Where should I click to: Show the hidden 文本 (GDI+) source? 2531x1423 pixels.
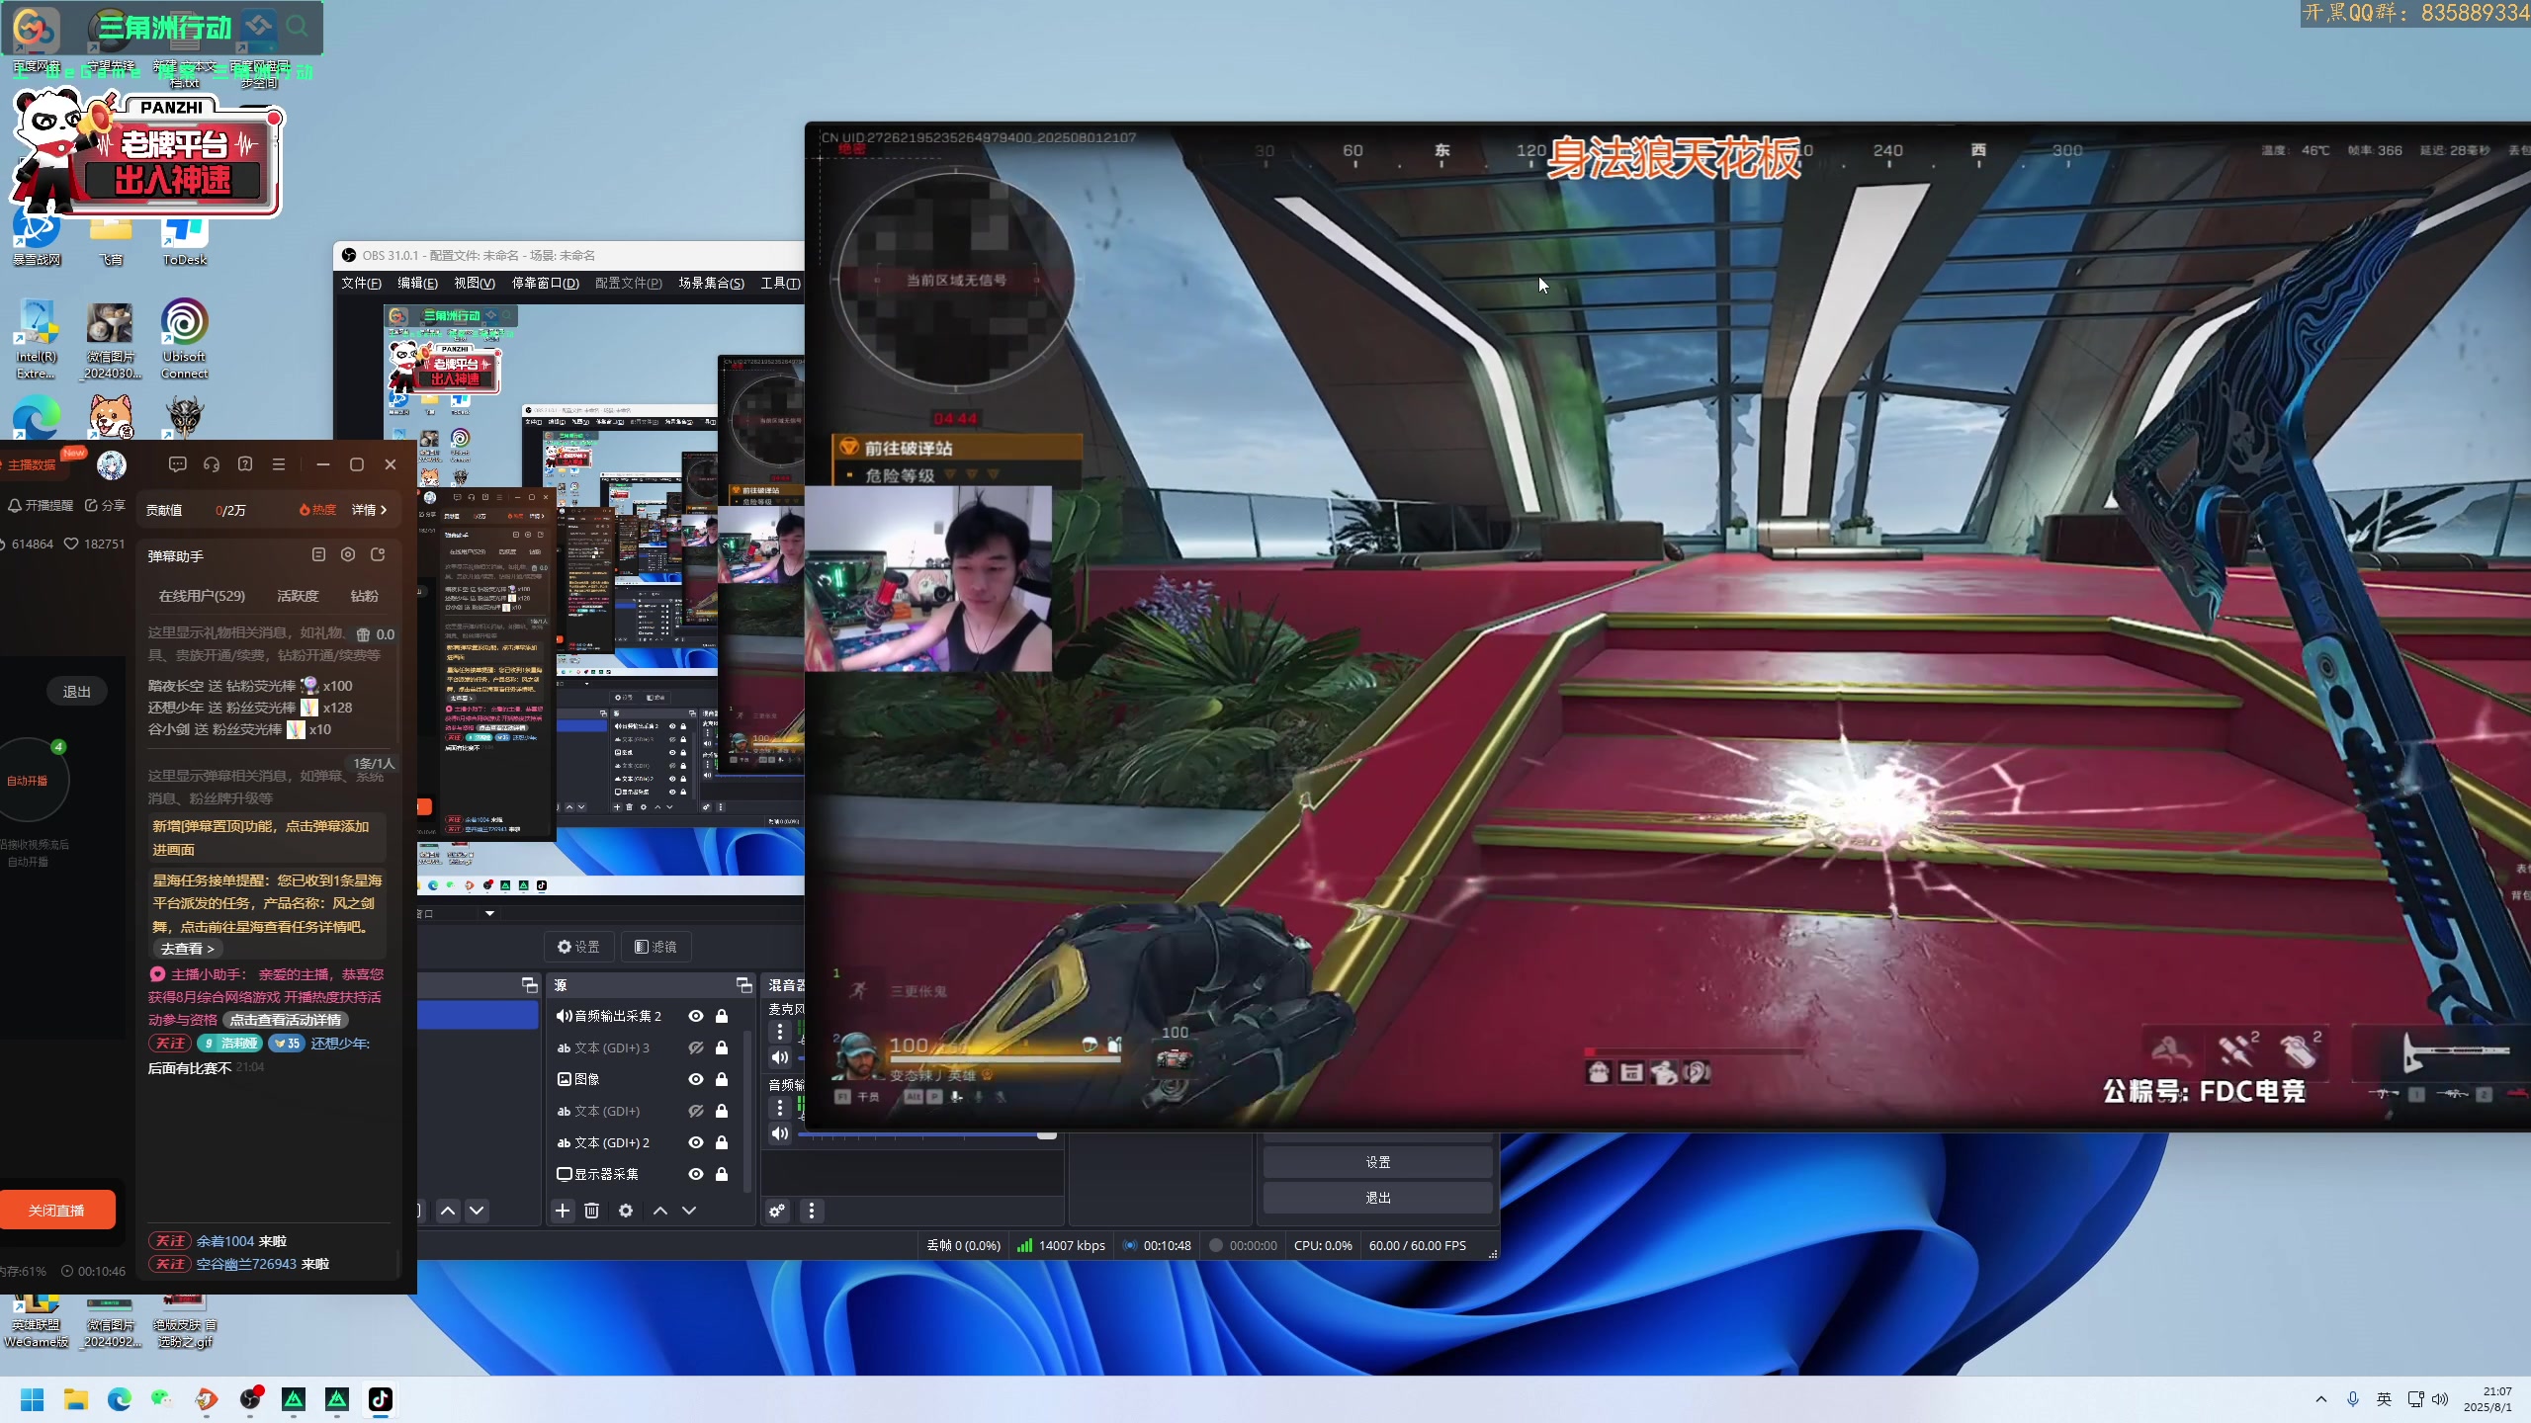click(696, 1111)
